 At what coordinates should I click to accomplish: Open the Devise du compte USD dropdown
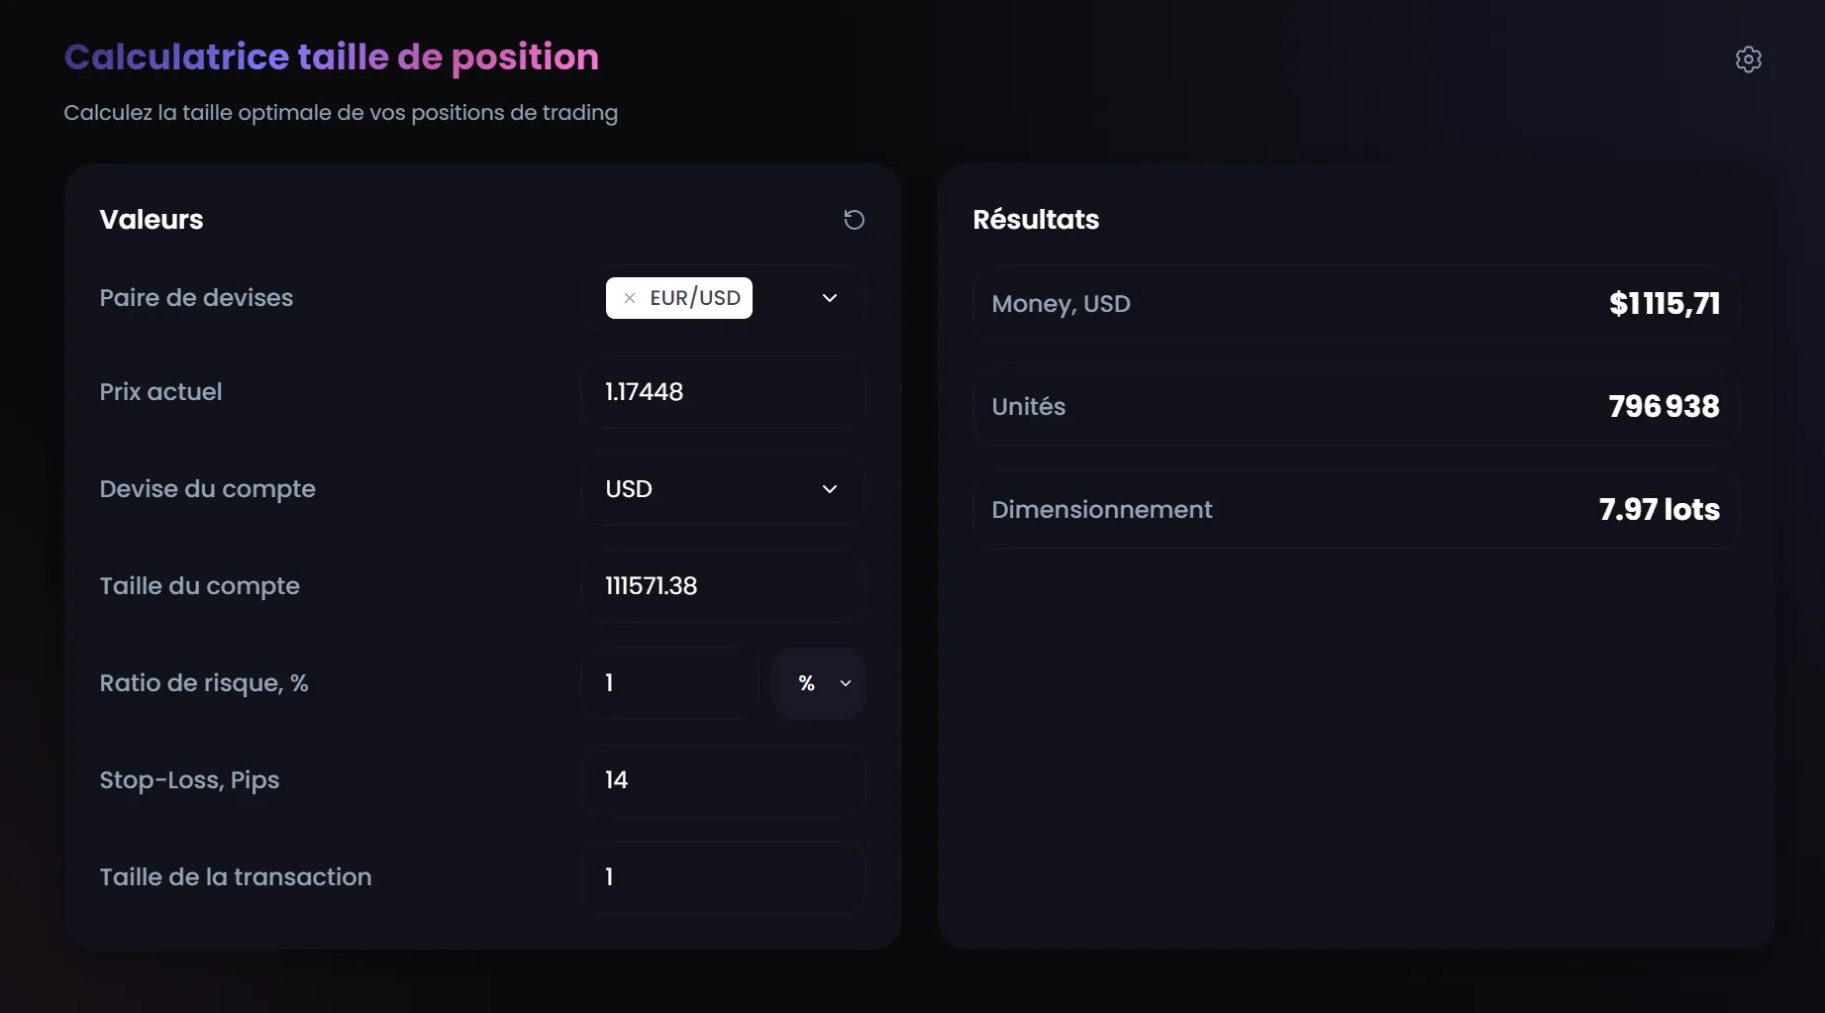723,489
